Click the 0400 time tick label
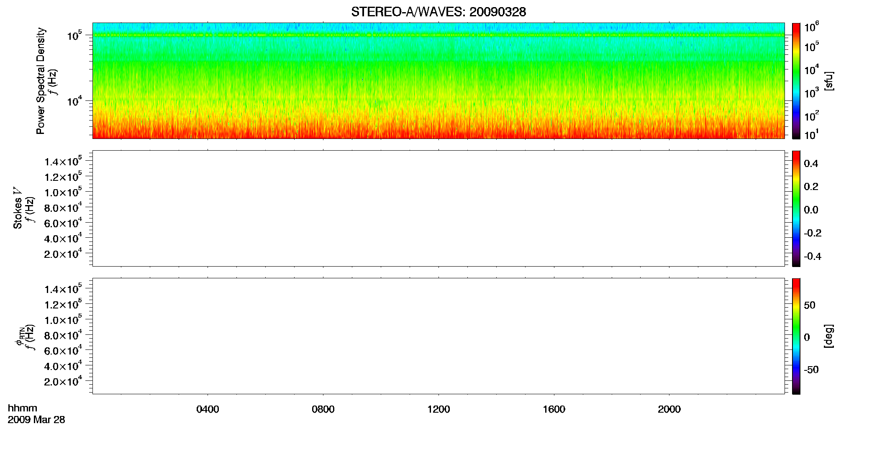The width and height of the screenshot is (877, 452). [208, 409]
